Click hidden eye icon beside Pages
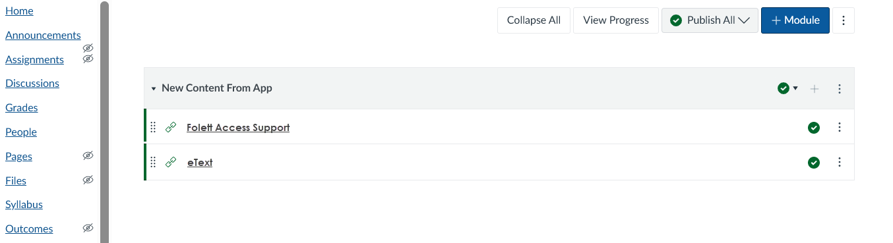This screenshot has height=243, width=893. [88, 155]
